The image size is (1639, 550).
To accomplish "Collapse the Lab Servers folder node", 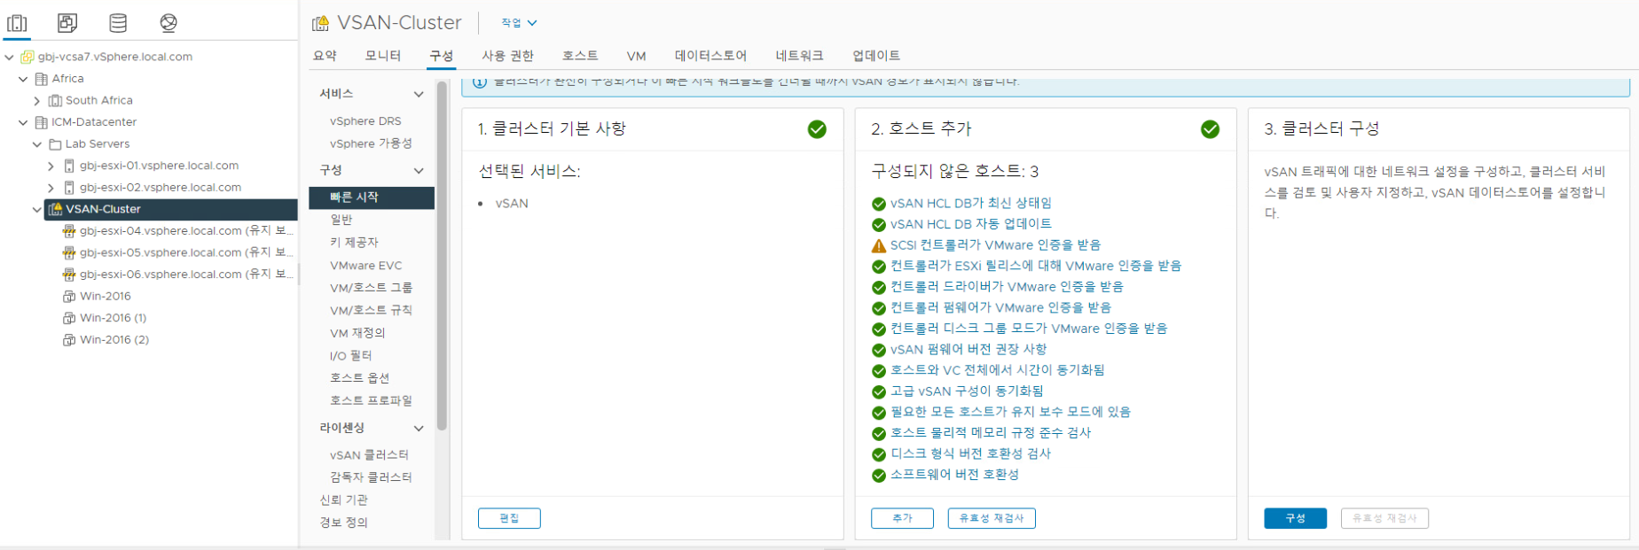I will pos(37,144).
